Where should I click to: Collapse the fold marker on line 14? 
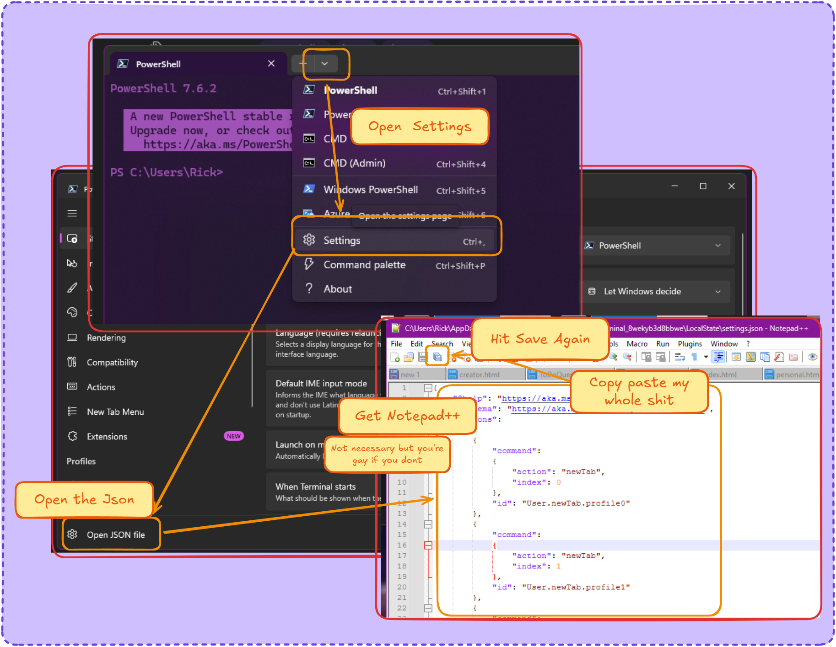[428, 524]
